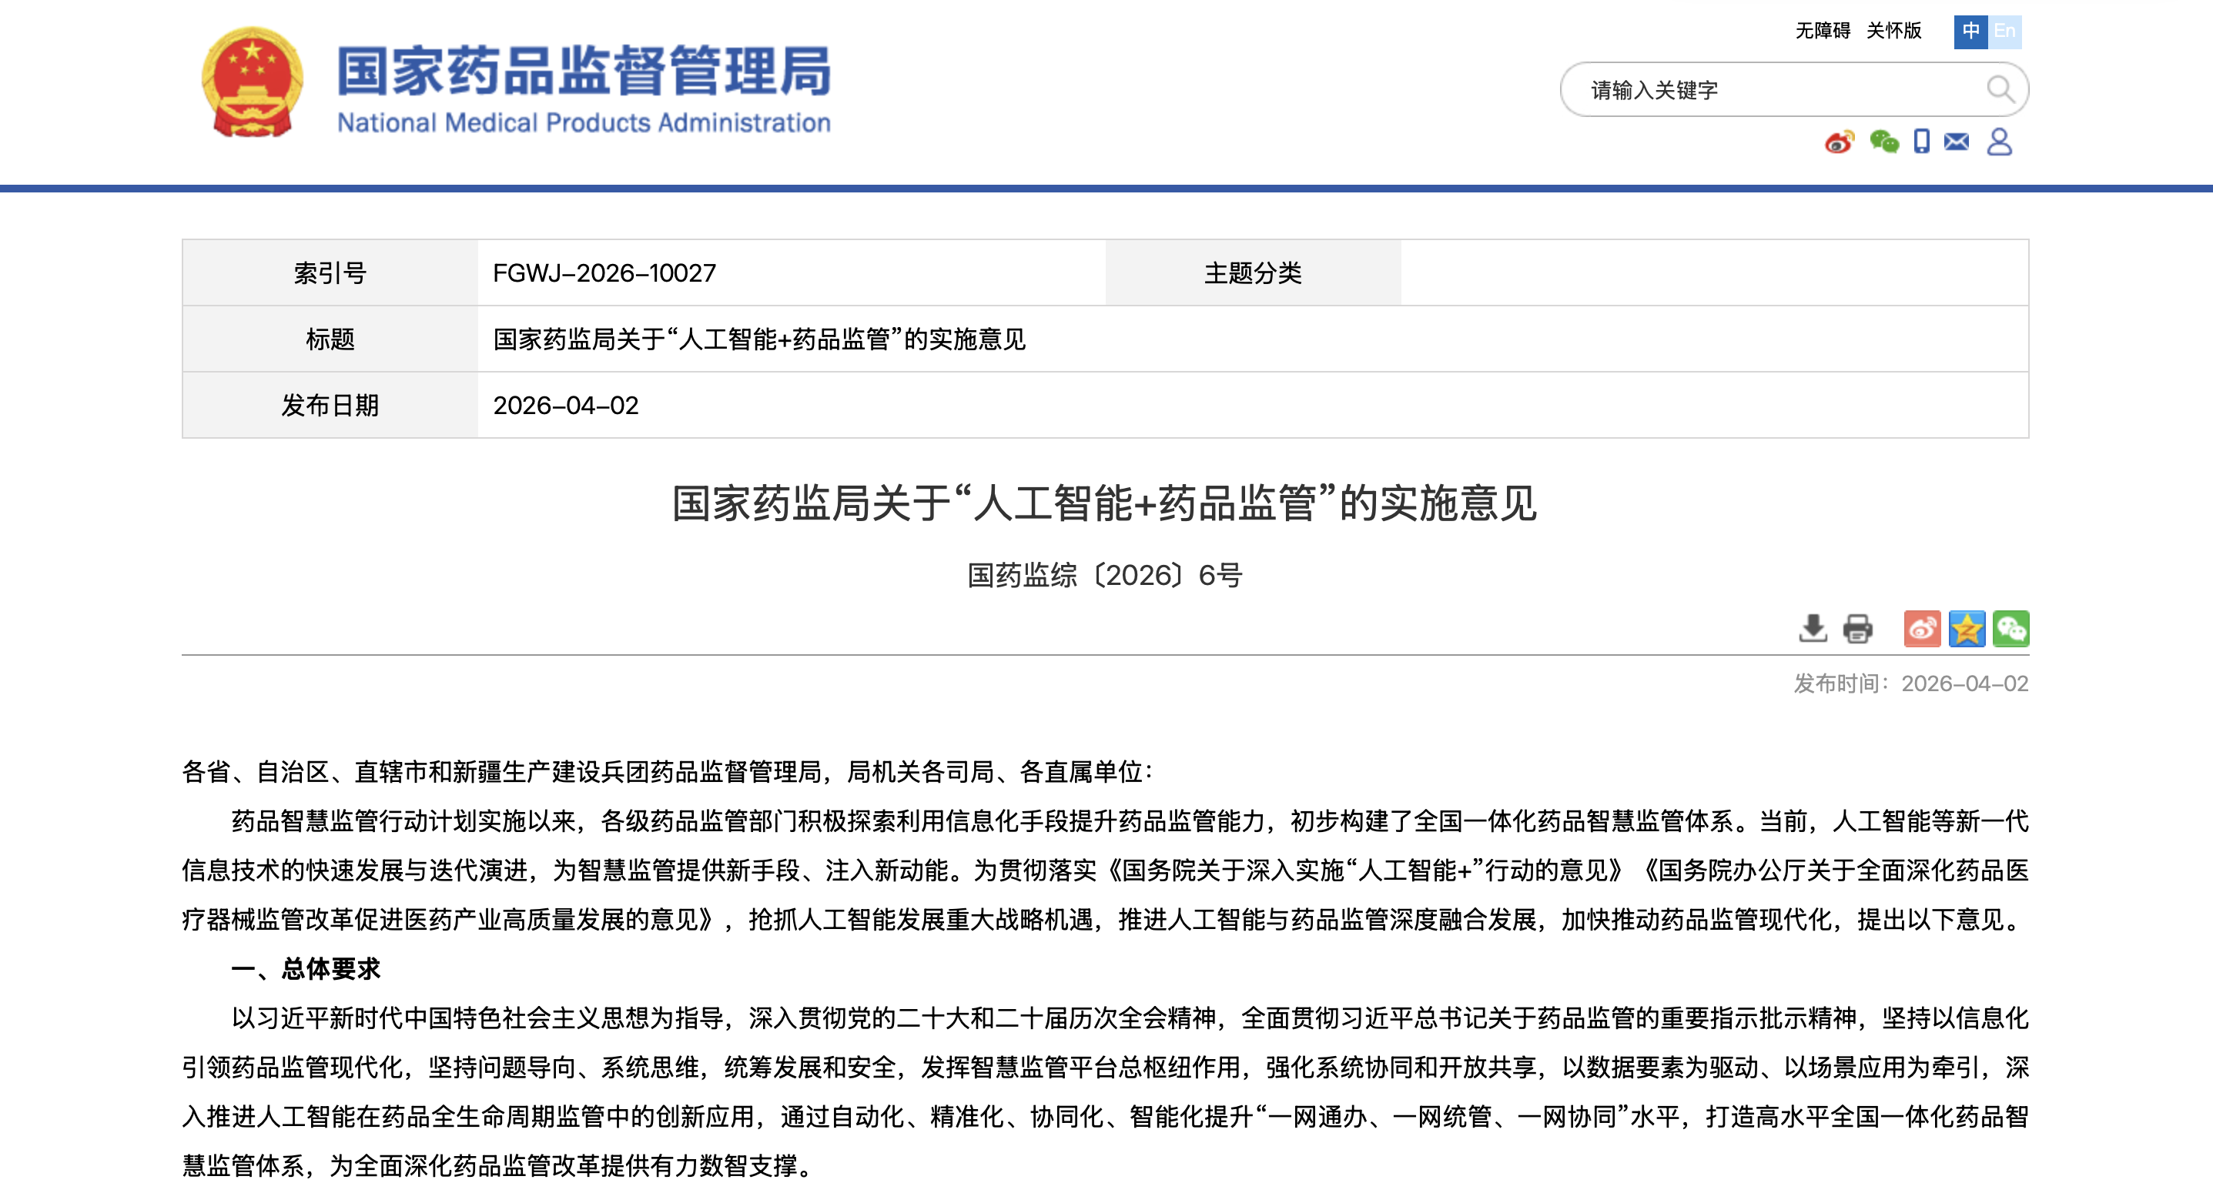Switch language to 中 (Chinese)

tap(1970, 32)
